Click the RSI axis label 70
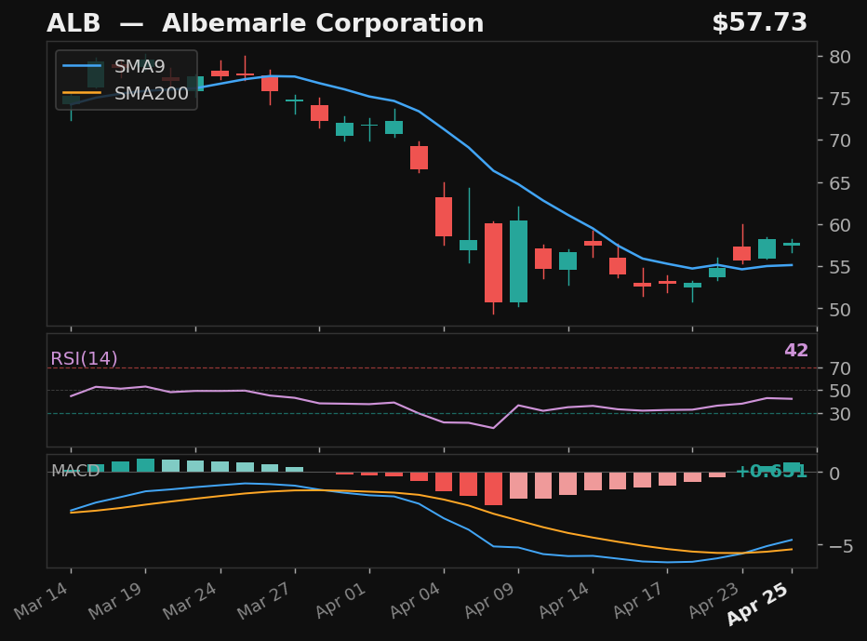 coord(840,367)
